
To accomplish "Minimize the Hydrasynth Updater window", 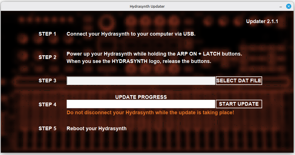I will point(281,7).
